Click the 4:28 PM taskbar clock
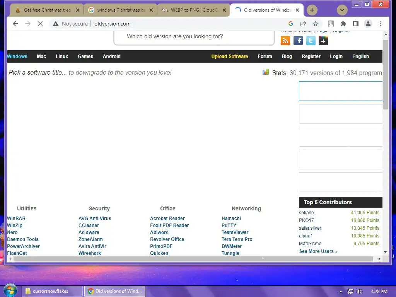The height and width of the screenshot is (297, 396). [379, 292]
